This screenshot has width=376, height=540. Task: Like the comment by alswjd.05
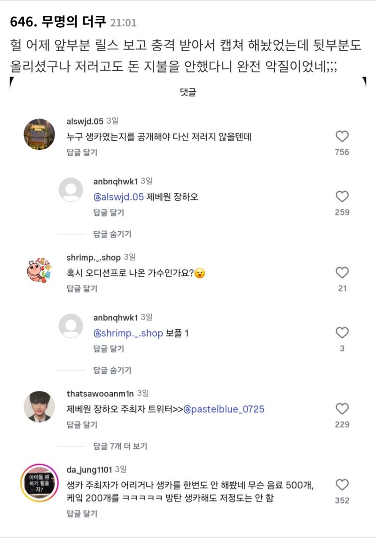point(342,137)
